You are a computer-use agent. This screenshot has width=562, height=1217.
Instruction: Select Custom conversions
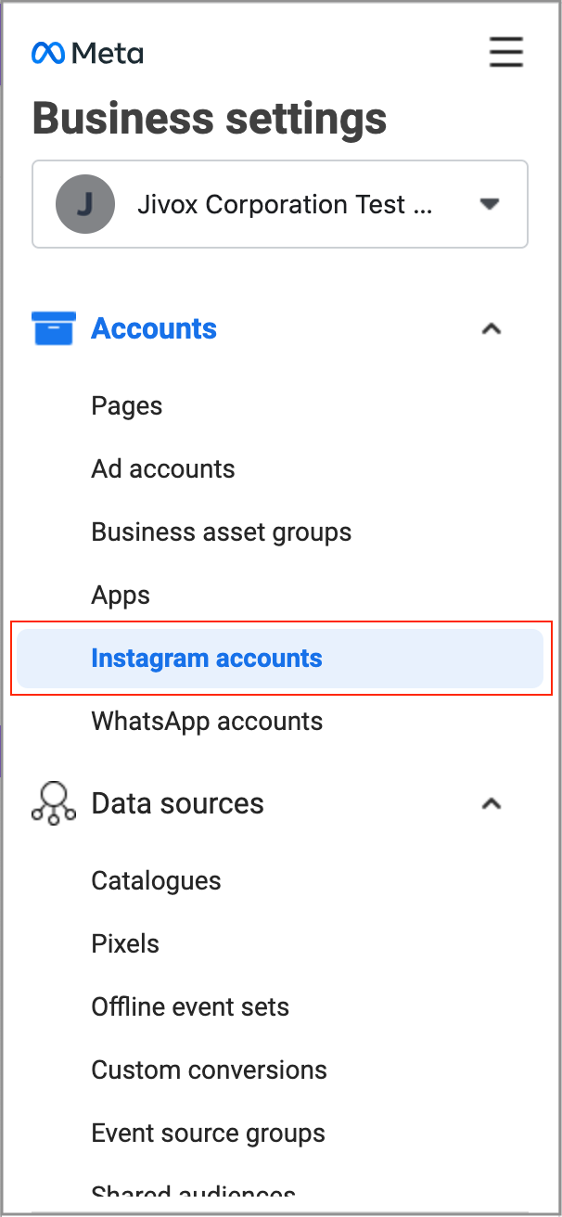pos(209,1070)
